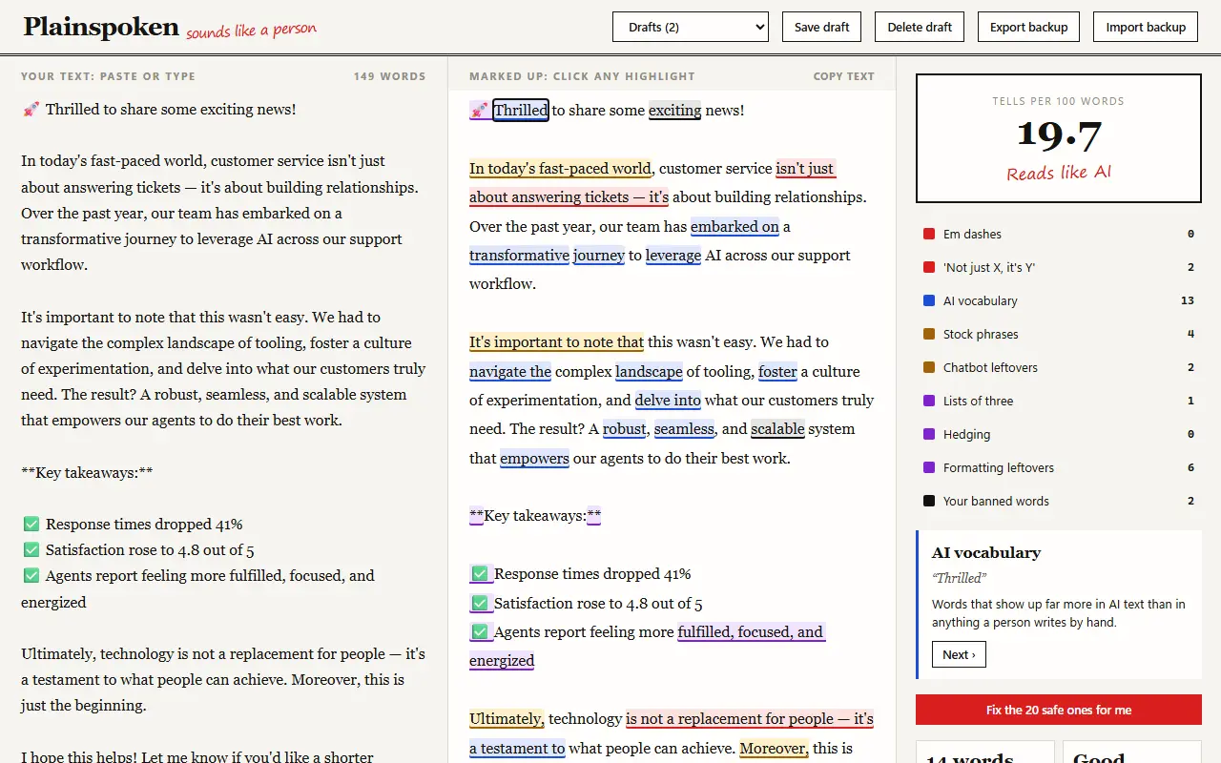Click the Delete draft button

coord(920,27)
